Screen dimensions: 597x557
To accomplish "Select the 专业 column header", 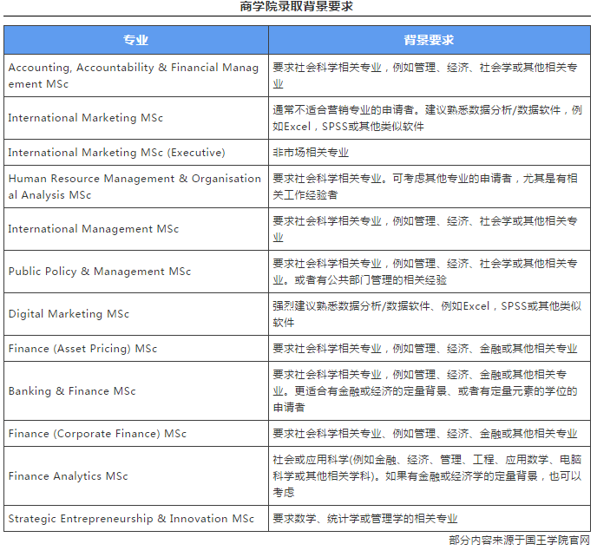I will [135, 40].
